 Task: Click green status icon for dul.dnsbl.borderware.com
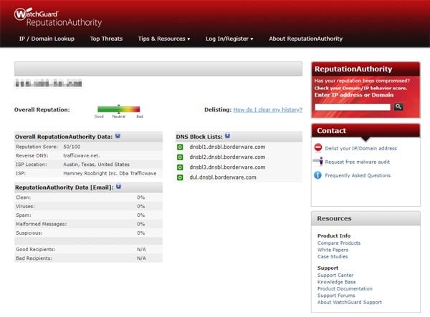(x=181, y=177)
